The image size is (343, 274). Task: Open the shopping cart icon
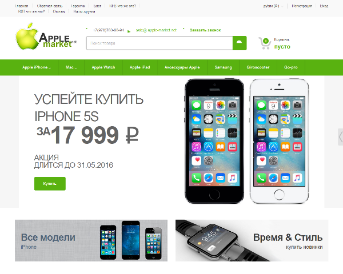coord(265,43)
